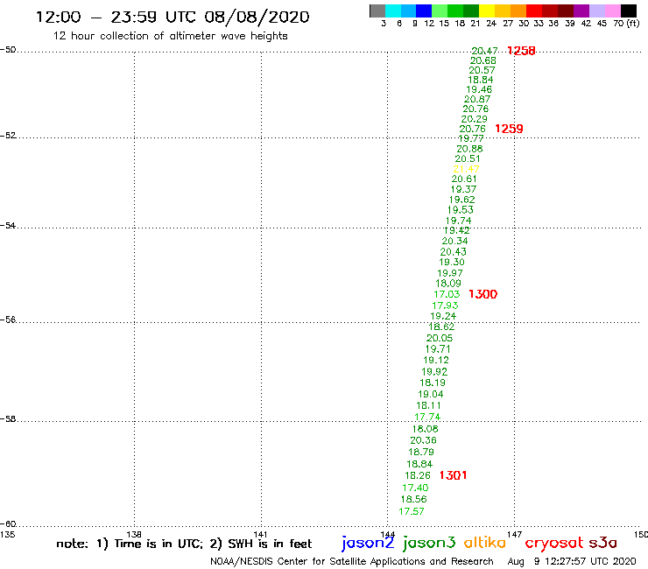Select the reading 18.09
This screenshot has height=569, width=648.
(x=448, y=284)
